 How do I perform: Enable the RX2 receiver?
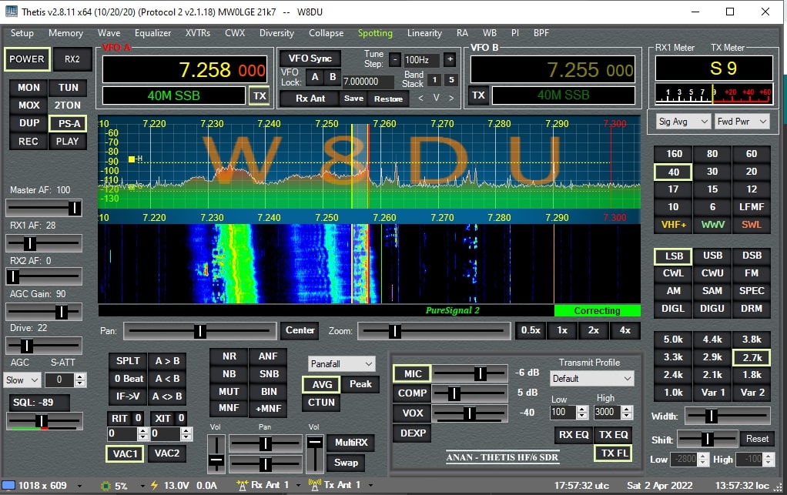(x=72, y=59)
